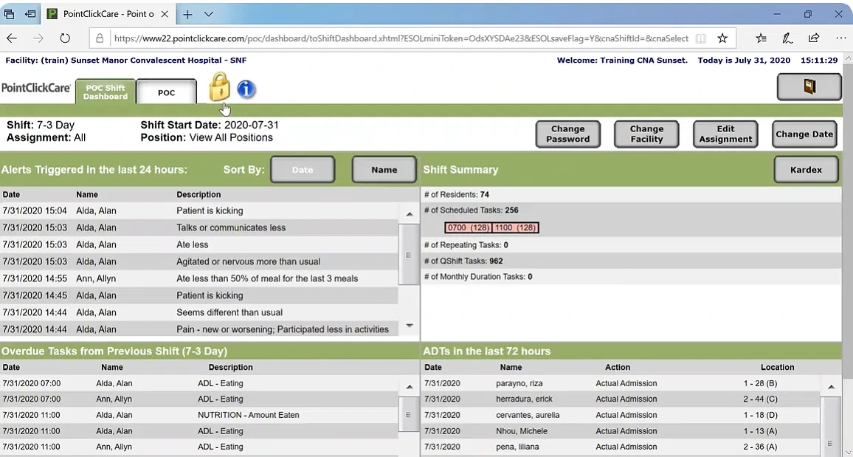Click the ADTs list scroll up arrow
Image resolution: width=853 pixels, height=457 pixels.
831,387
